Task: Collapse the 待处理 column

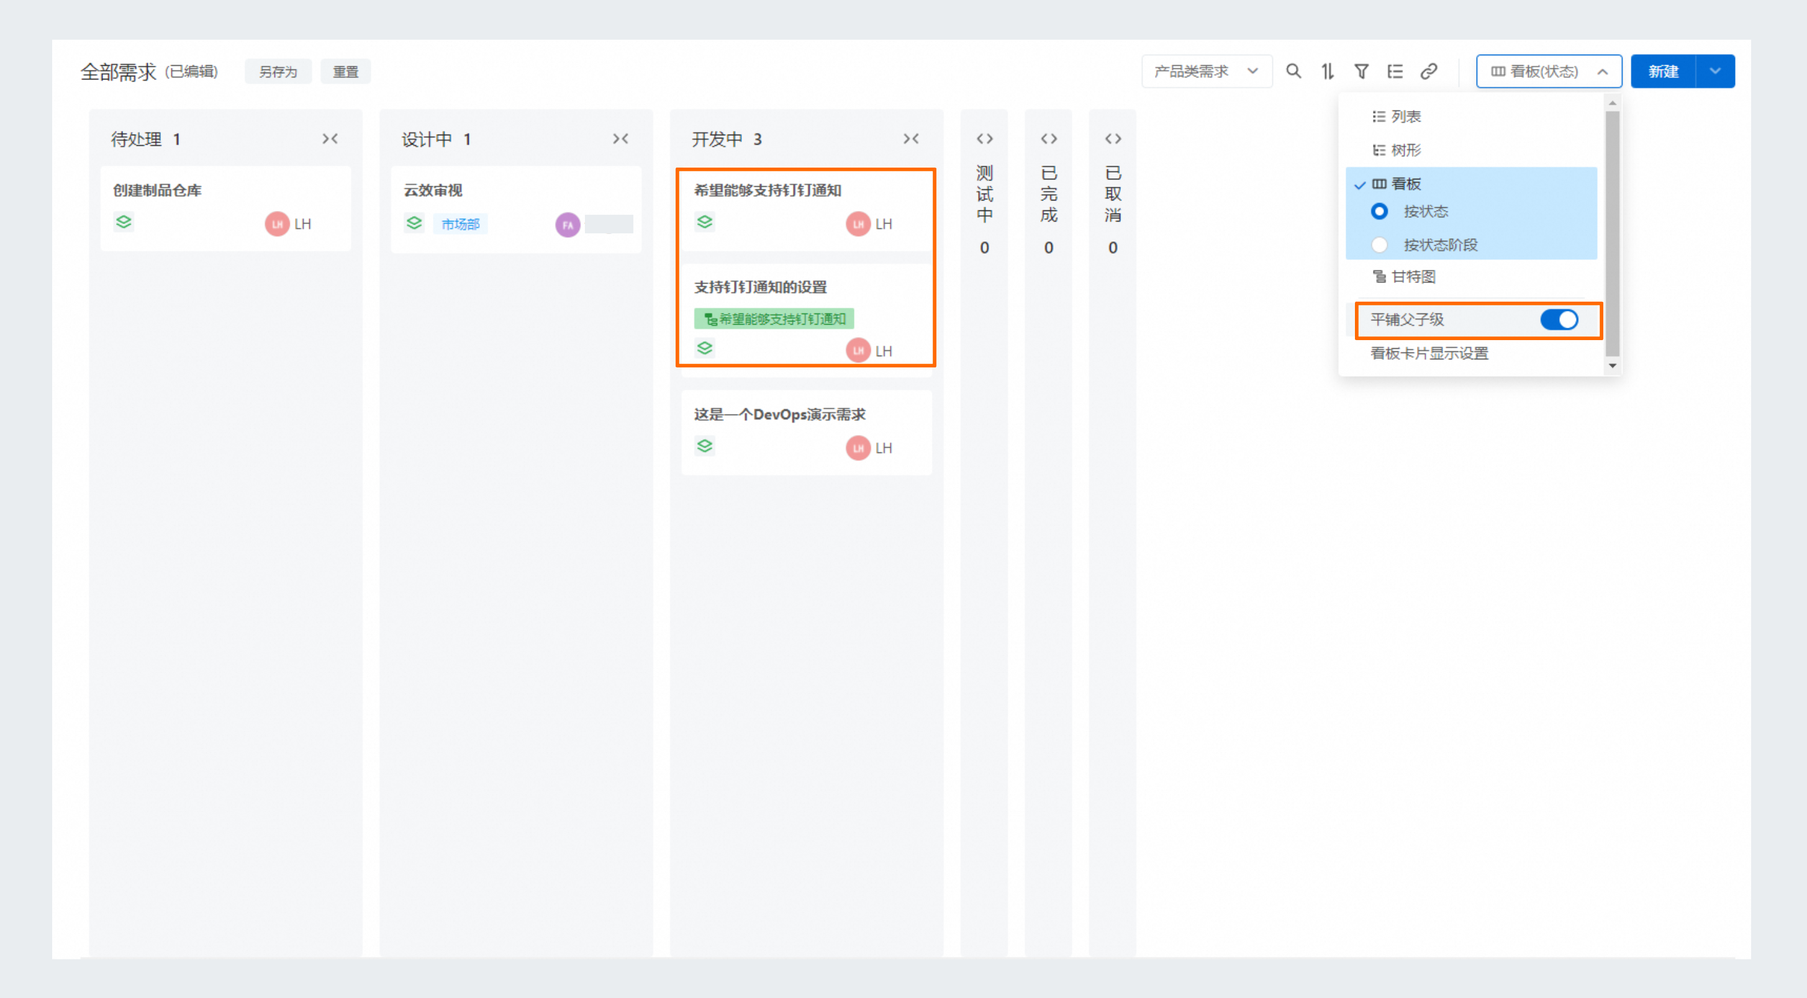Action: [x=330, y=139]
